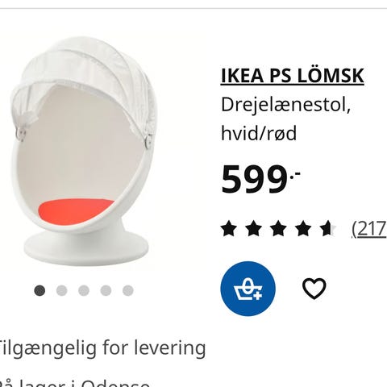Click the second rating star
387x387 pixels.
click(253, 228)
